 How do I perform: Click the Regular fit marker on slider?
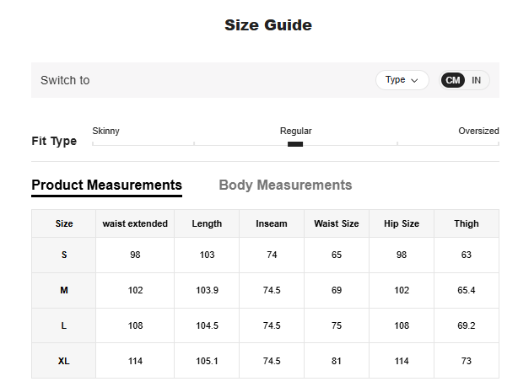pos(295,144)
